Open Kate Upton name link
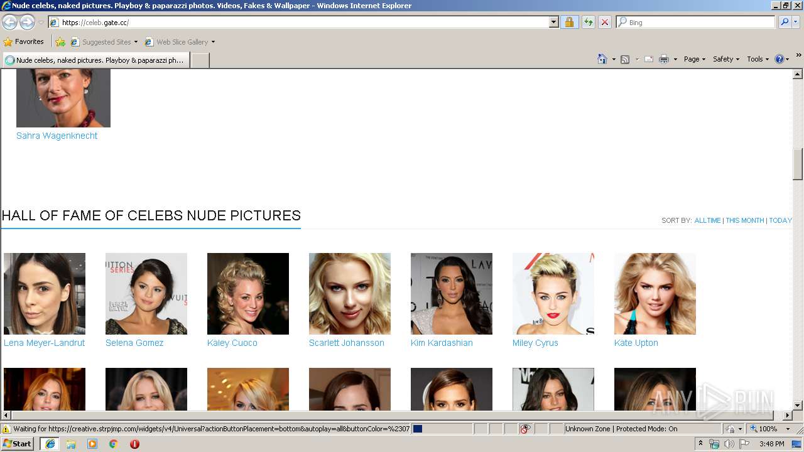804x452 pixels. 636,343
